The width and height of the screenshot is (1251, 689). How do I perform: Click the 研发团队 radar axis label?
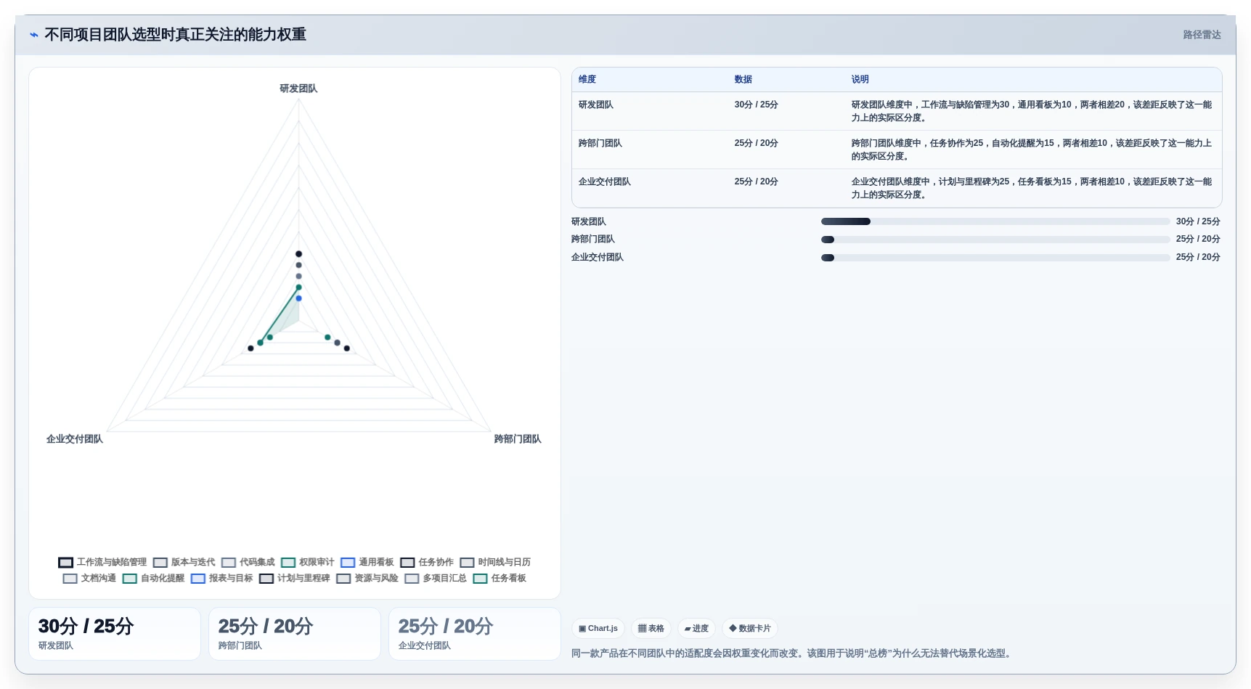click(298, 89)
